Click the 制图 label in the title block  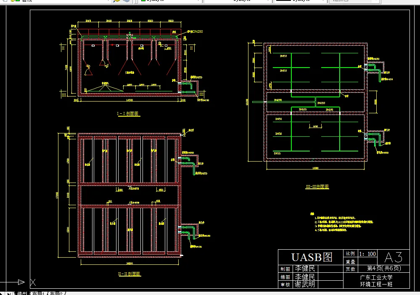(x=285, y=269)
